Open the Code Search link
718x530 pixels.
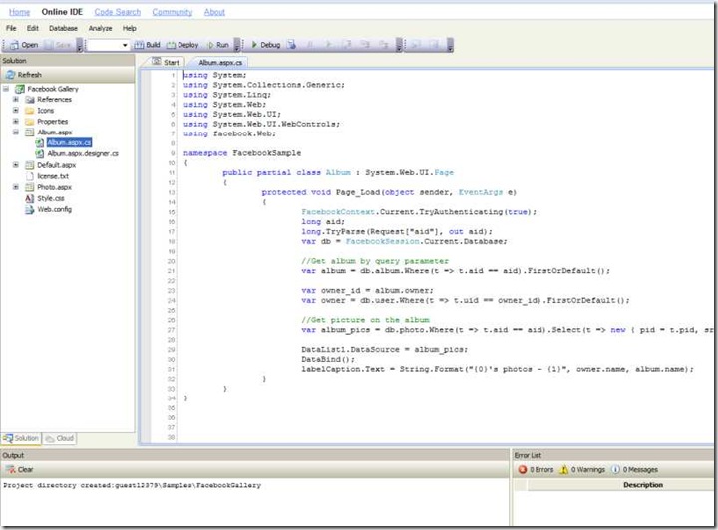tap(118, 12)
